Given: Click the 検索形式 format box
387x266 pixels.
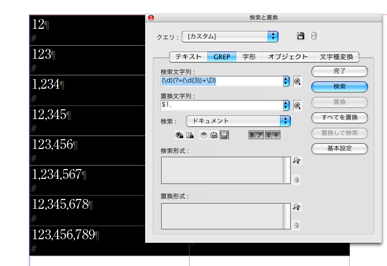Looking at the screenshot, I should click(x=225, y=170).
